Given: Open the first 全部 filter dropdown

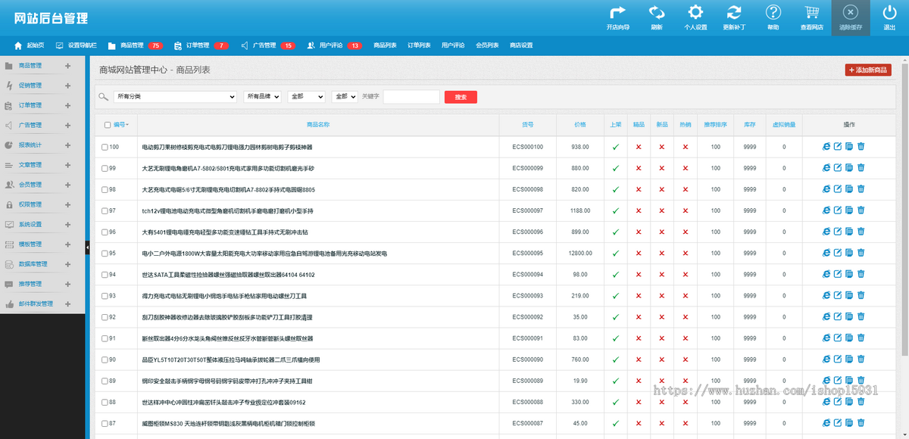Looking at the screenshot, I should click(x=306, y=97).
